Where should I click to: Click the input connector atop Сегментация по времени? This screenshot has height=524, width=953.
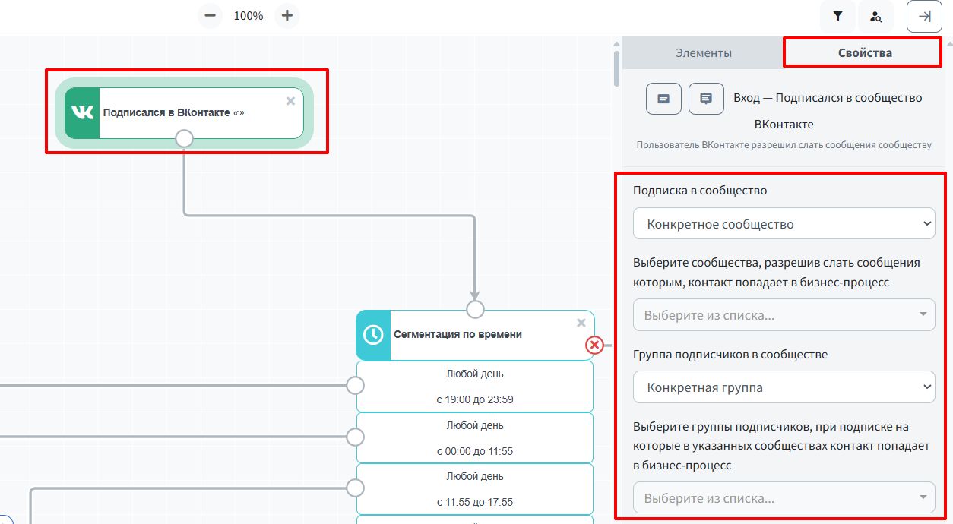click(475, 310)
